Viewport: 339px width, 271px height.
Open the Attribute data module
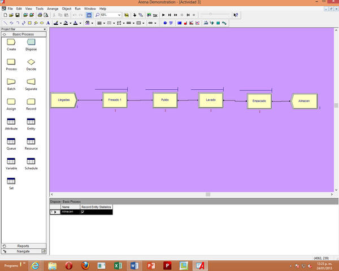[x=11, y=124]
